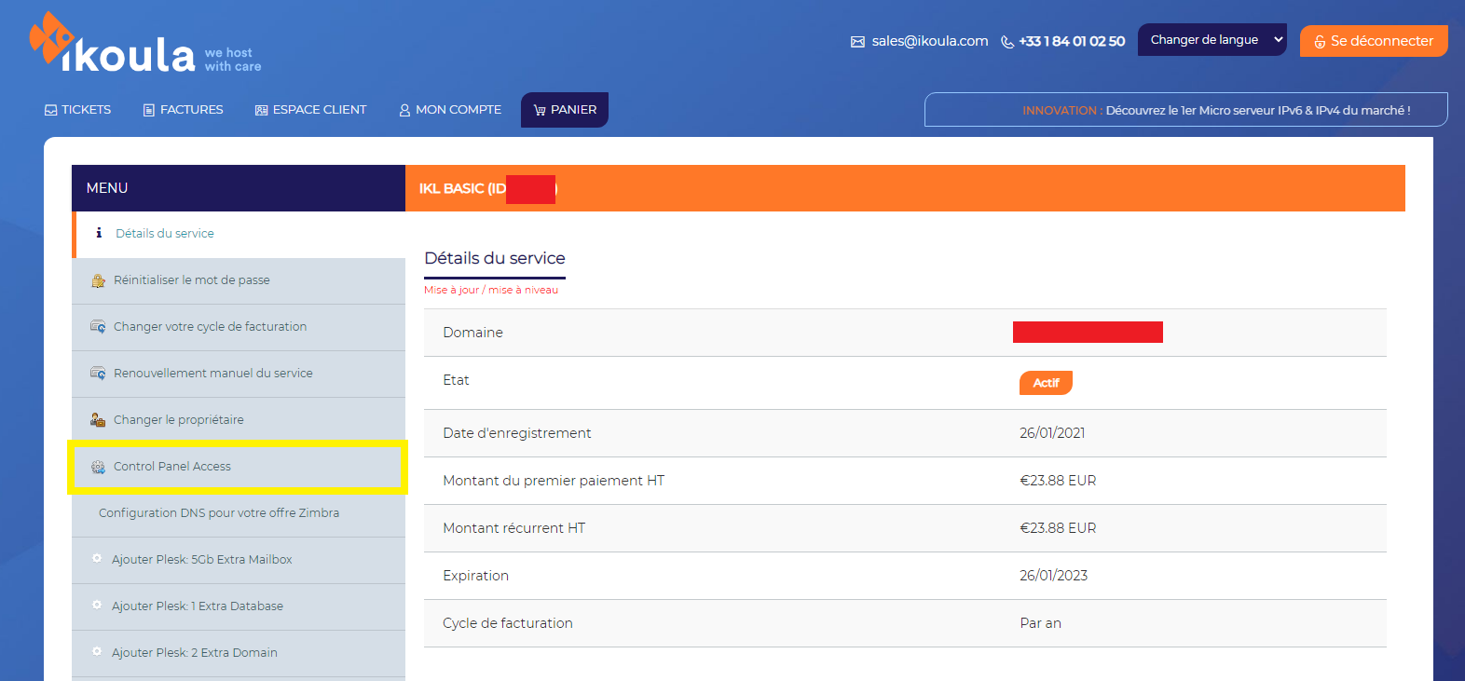Click the manual renewal icon

tap(98, 374)
